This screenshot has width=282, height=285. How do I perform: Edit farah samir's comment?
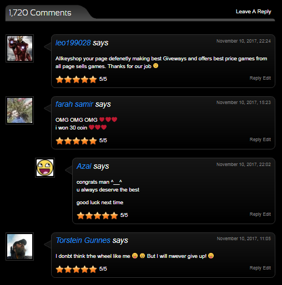point(267,139)
